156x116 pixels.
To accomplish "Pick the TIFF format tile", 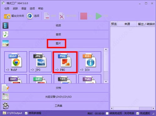I will pyautogui.click(x=65, y=79).
